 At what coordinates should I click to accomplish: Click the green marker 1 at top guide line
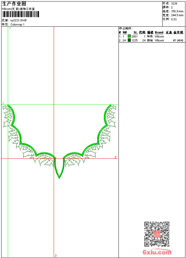click(10, 28)
